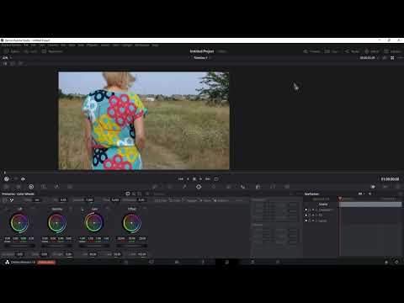The height and width of the screenshot is (303, 404).
Task: Open the Project Manager home icon
Action: [x=386, y=262]
